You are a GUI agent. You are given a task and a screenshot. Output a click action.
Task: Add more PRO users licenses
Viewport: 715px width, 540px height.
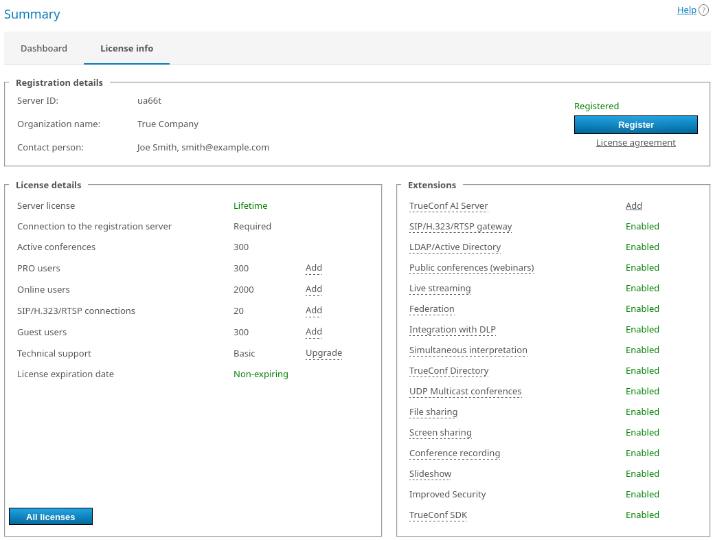click(x=313, y=268)
